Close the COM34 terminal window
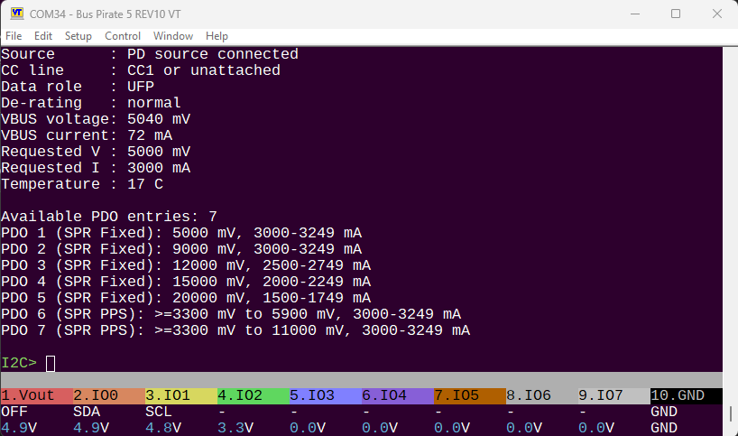Image resolution: width=738 pixels, height=436 pixels. point(717,14)
